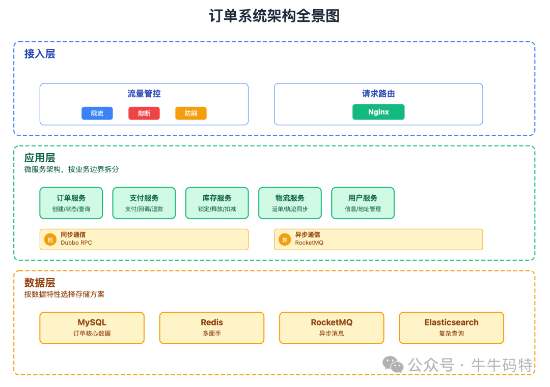Select the 物流服务 card
This screenshot has height=387, width=550.
290,202
